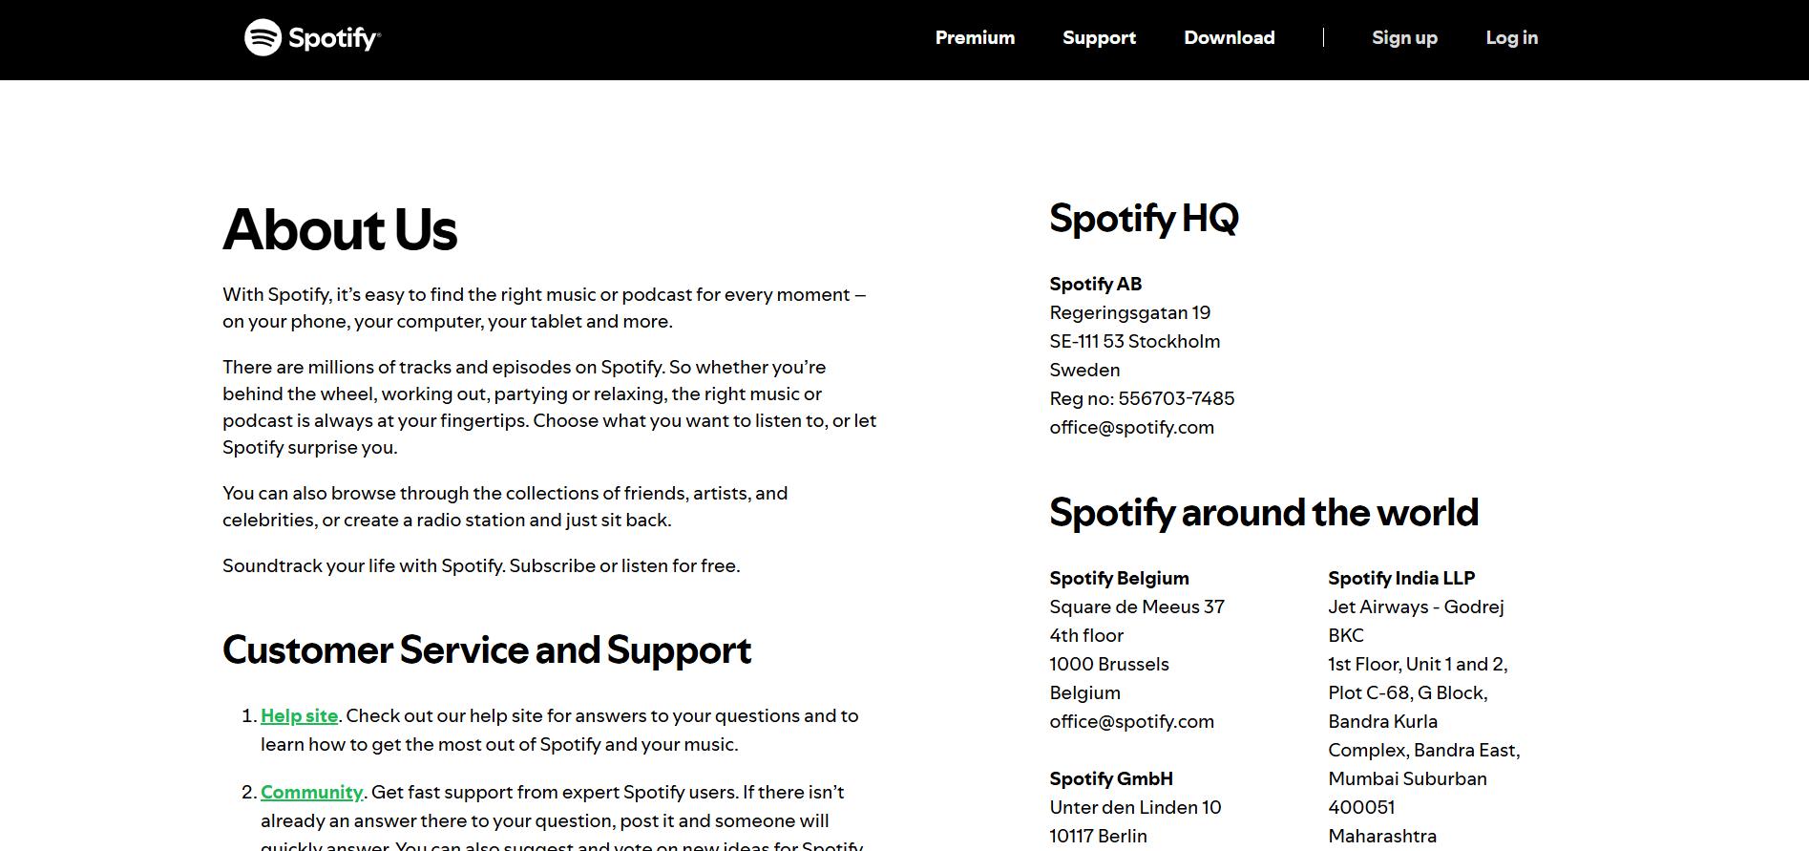Click the Spotify AB company name
Viewport: 1809px width, 851px height.
(1095, 285)
